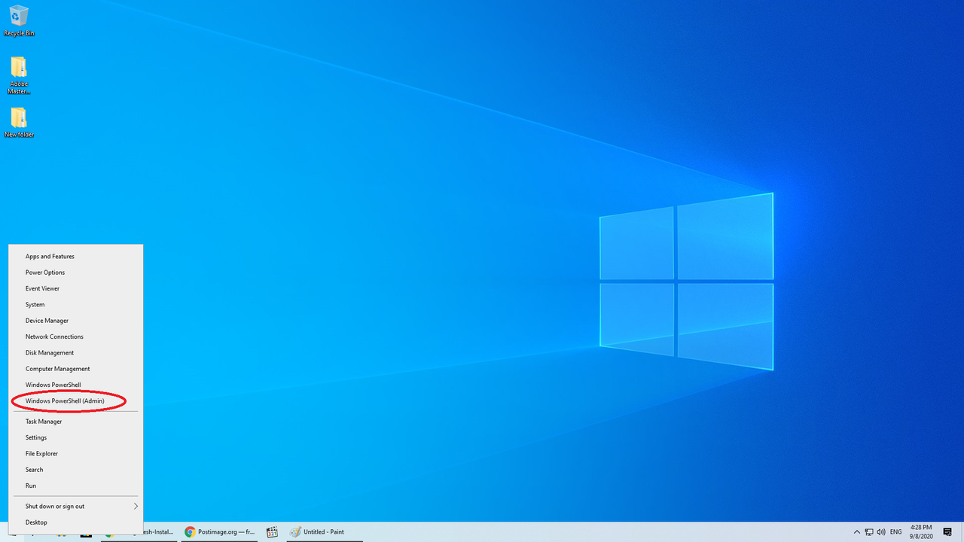Open the network status tray icon

click(869, 531)
